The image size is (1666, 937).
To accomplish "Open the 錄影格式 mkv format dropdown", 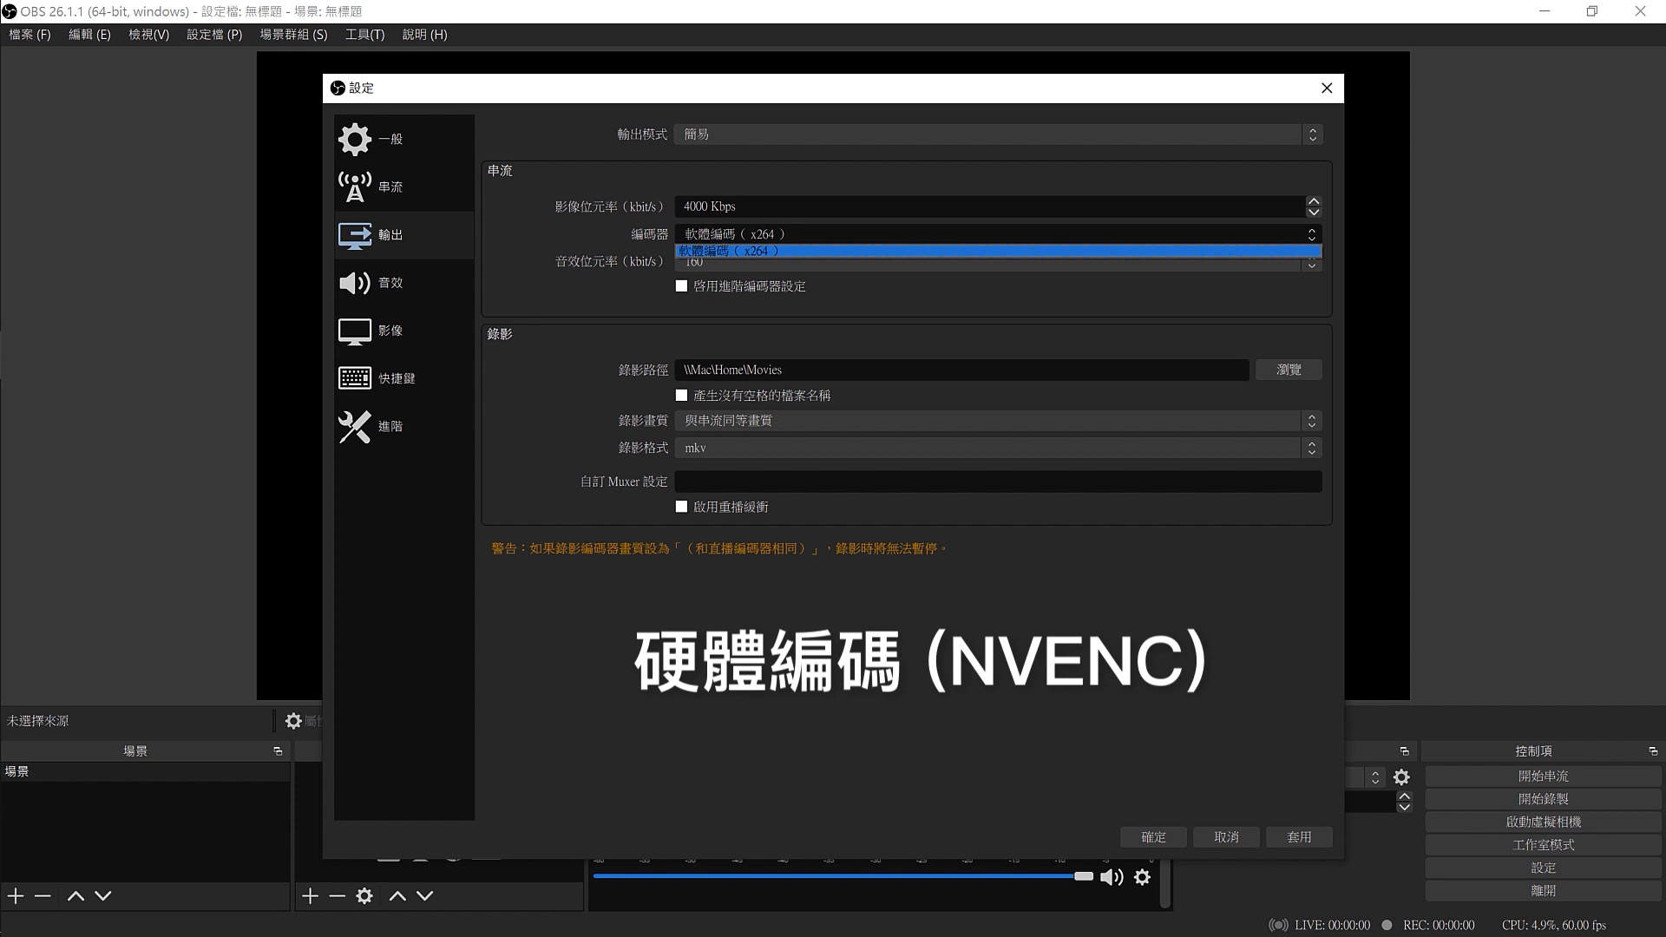I will pyautogui.click(x=998, y=448).
